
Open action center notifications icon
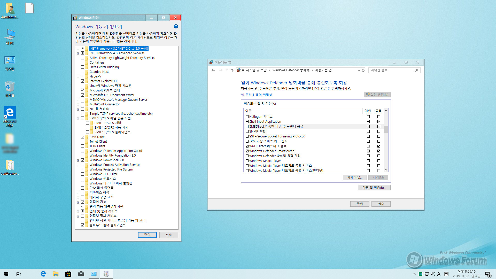488,274
